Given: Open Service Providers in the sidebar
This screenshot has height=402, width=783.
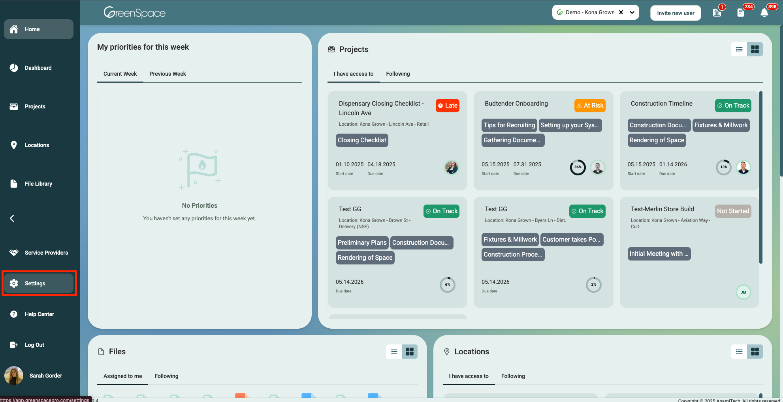Looking at the screenshot, I should point(39,253).
